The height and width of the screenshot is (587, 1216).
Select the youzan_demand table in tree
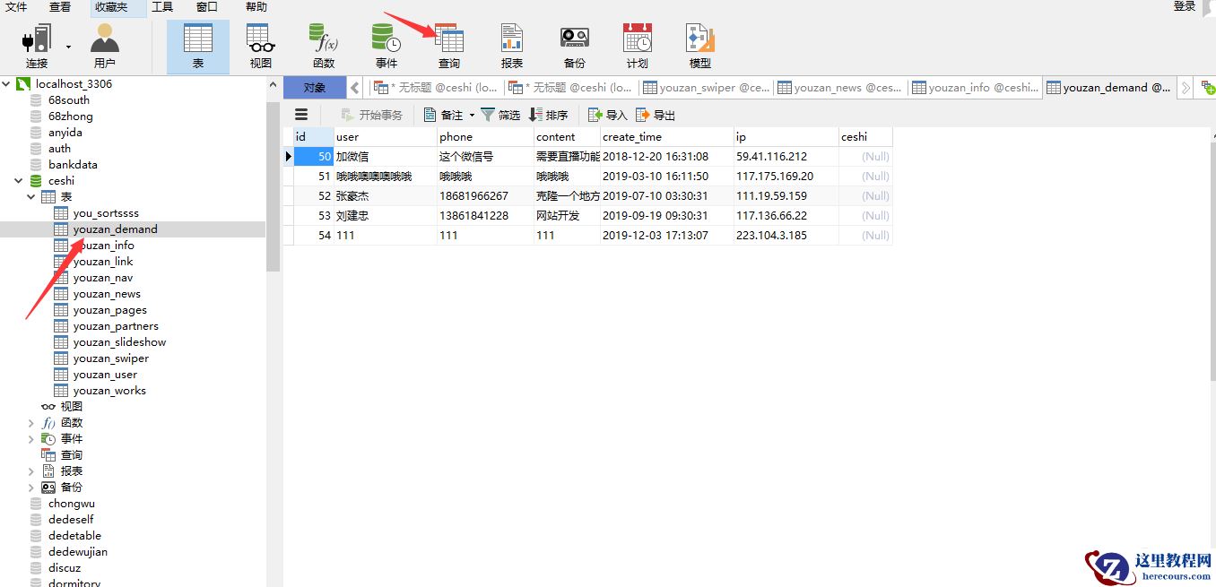pyautogui.click(x=115, y=229)
